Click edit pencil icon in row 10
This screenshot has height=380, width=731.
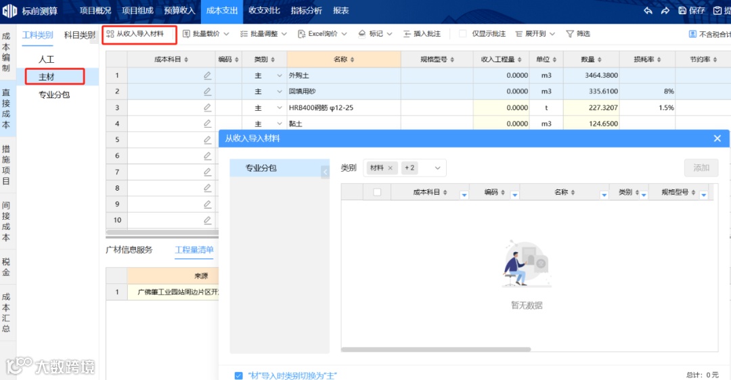[x=208, y=220]
